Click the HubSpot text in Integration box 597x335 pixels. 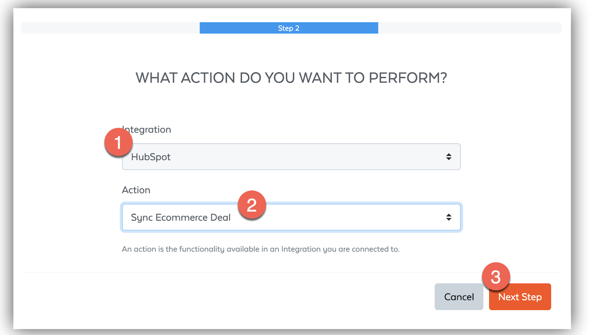(x=150, y=157)
